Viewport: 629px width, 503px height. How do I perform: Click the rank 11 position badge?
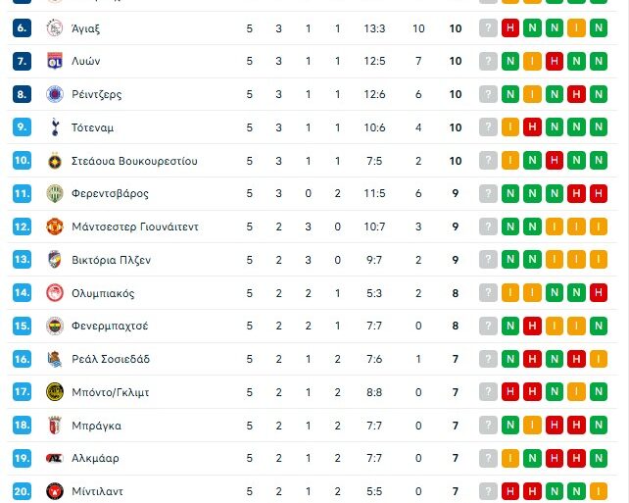coord(23,194)
